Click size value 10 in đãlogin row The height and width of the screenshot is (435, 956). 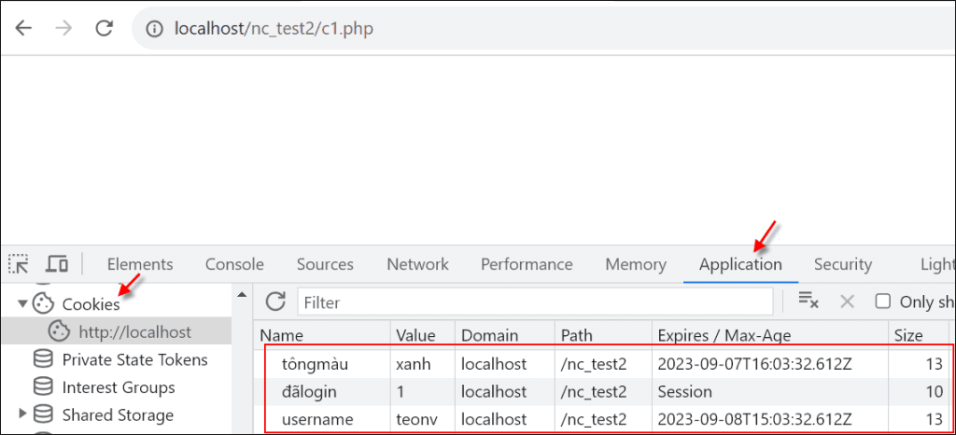pos(934,392)
